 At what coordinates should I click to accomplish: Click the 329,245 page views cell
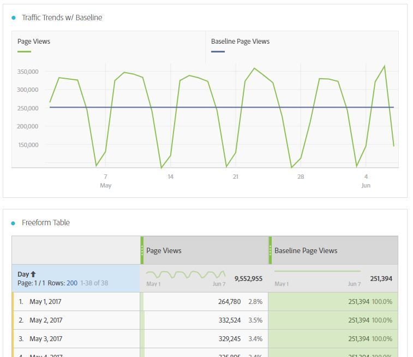point(229,339)
